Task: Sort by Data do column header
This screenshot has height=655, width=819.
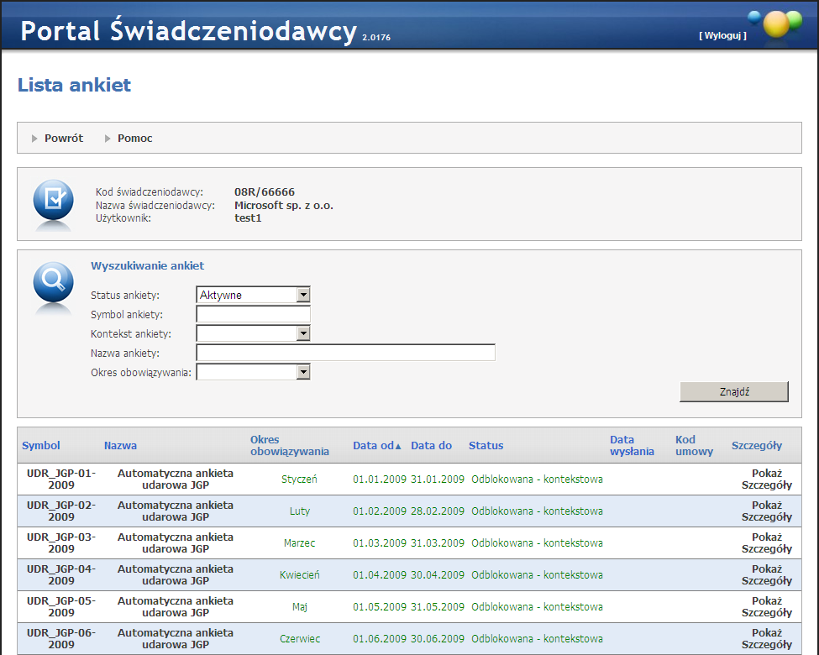Action: [x=431, y=446]
